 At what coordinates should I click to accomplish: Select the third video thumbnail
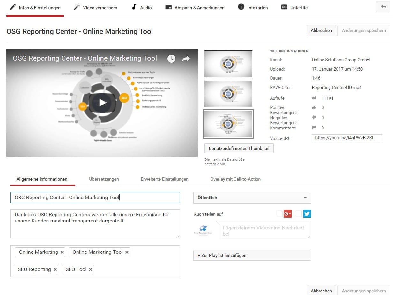[228, 124]
